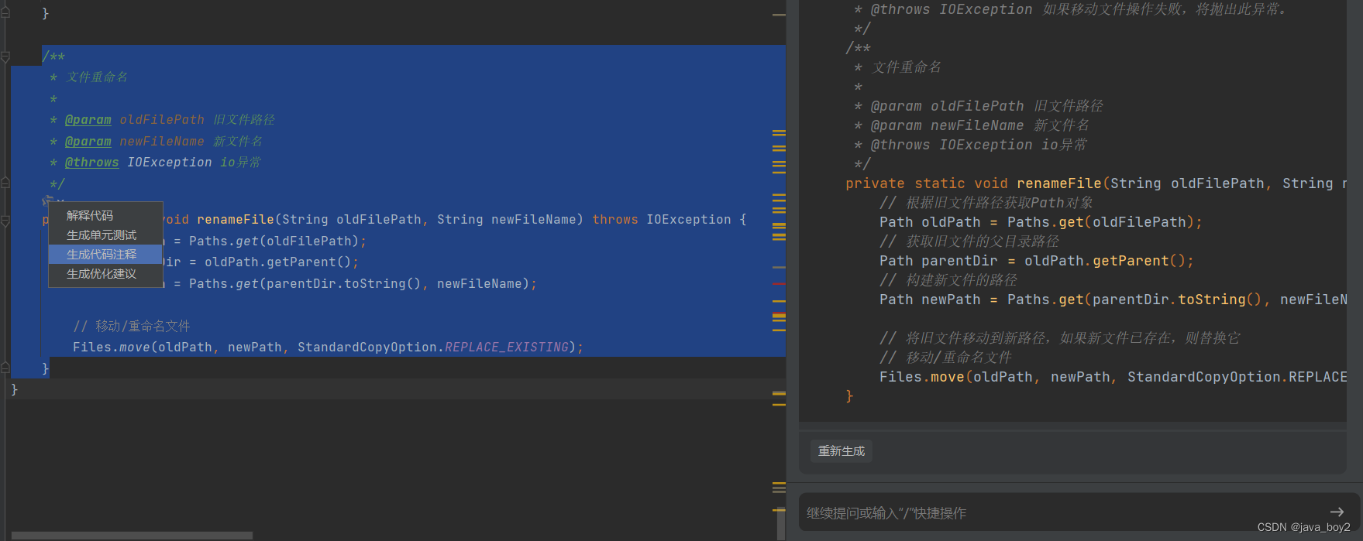Image resolution: width=1363 pixels, height=541 pixels.
Task: Click 'oldPath.getParent()' in the editor
Action: click(278, 262)
